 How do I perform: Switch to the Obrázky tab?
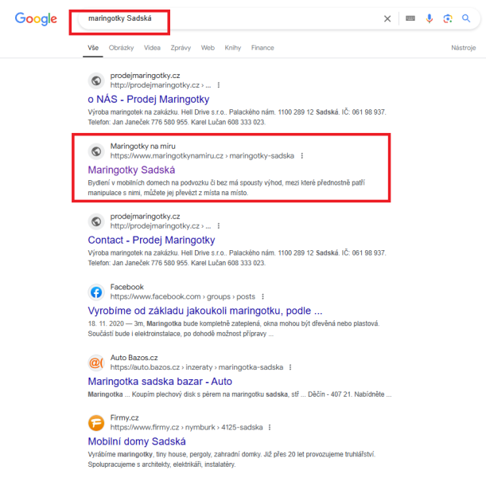pos(121,48)
